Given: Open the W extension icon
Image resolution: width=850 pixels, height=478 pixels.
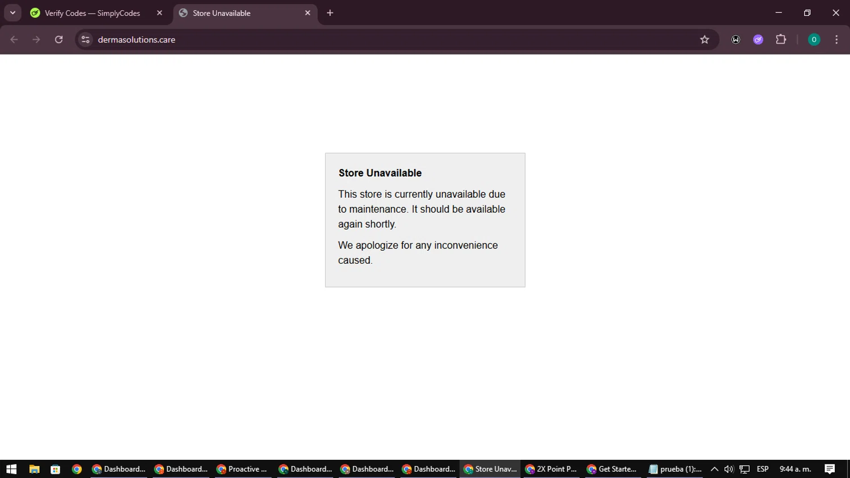Looking at the screenshot, I should (x=736, y=40).
